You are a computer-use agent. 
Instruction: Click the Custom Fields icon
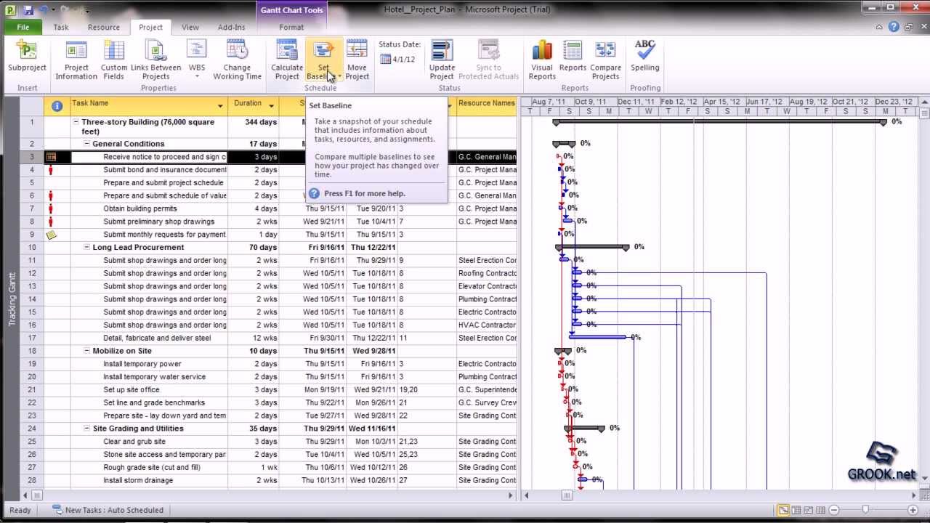[x=114, y=58]
